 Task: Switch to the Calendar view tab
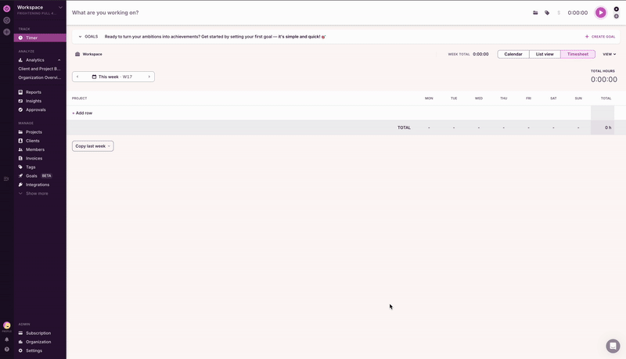click(513, 54)
